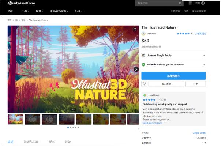Click 出售资源 link in header
Screen dimensions: 221x147
176,11
